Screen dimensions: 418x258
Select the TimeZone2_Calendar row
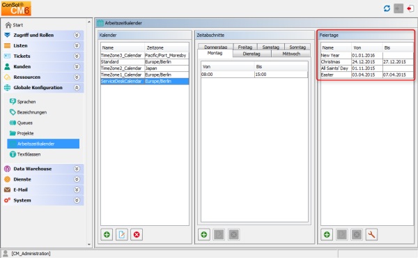click(145, 68)
